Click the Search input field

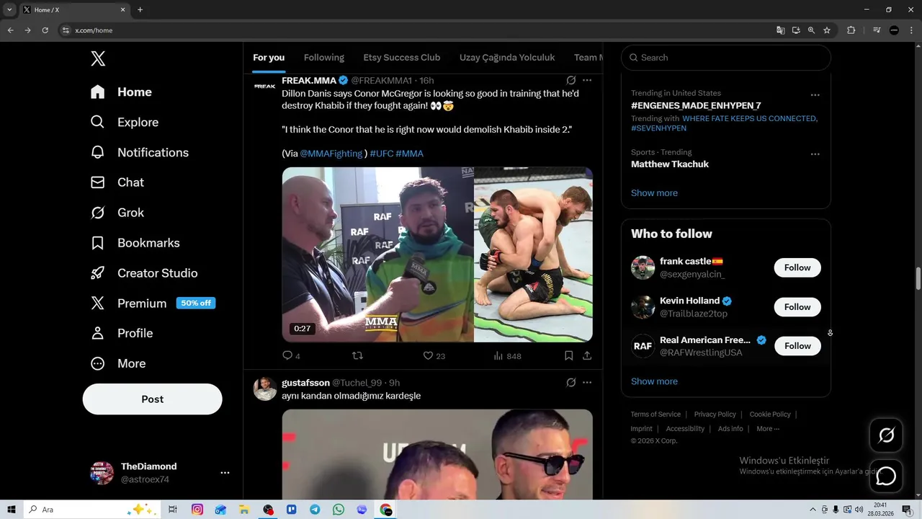coord(726,58)
